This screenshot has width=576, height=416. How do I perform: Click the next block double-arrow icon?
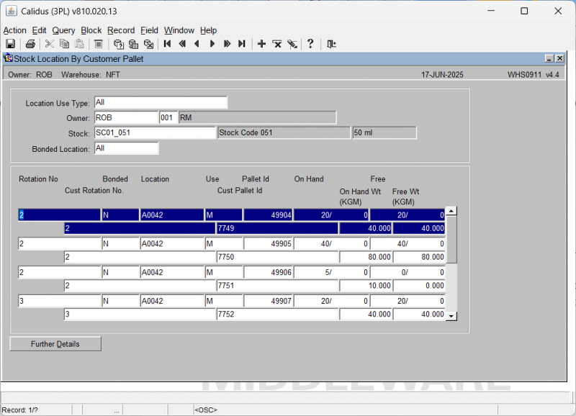227,44
